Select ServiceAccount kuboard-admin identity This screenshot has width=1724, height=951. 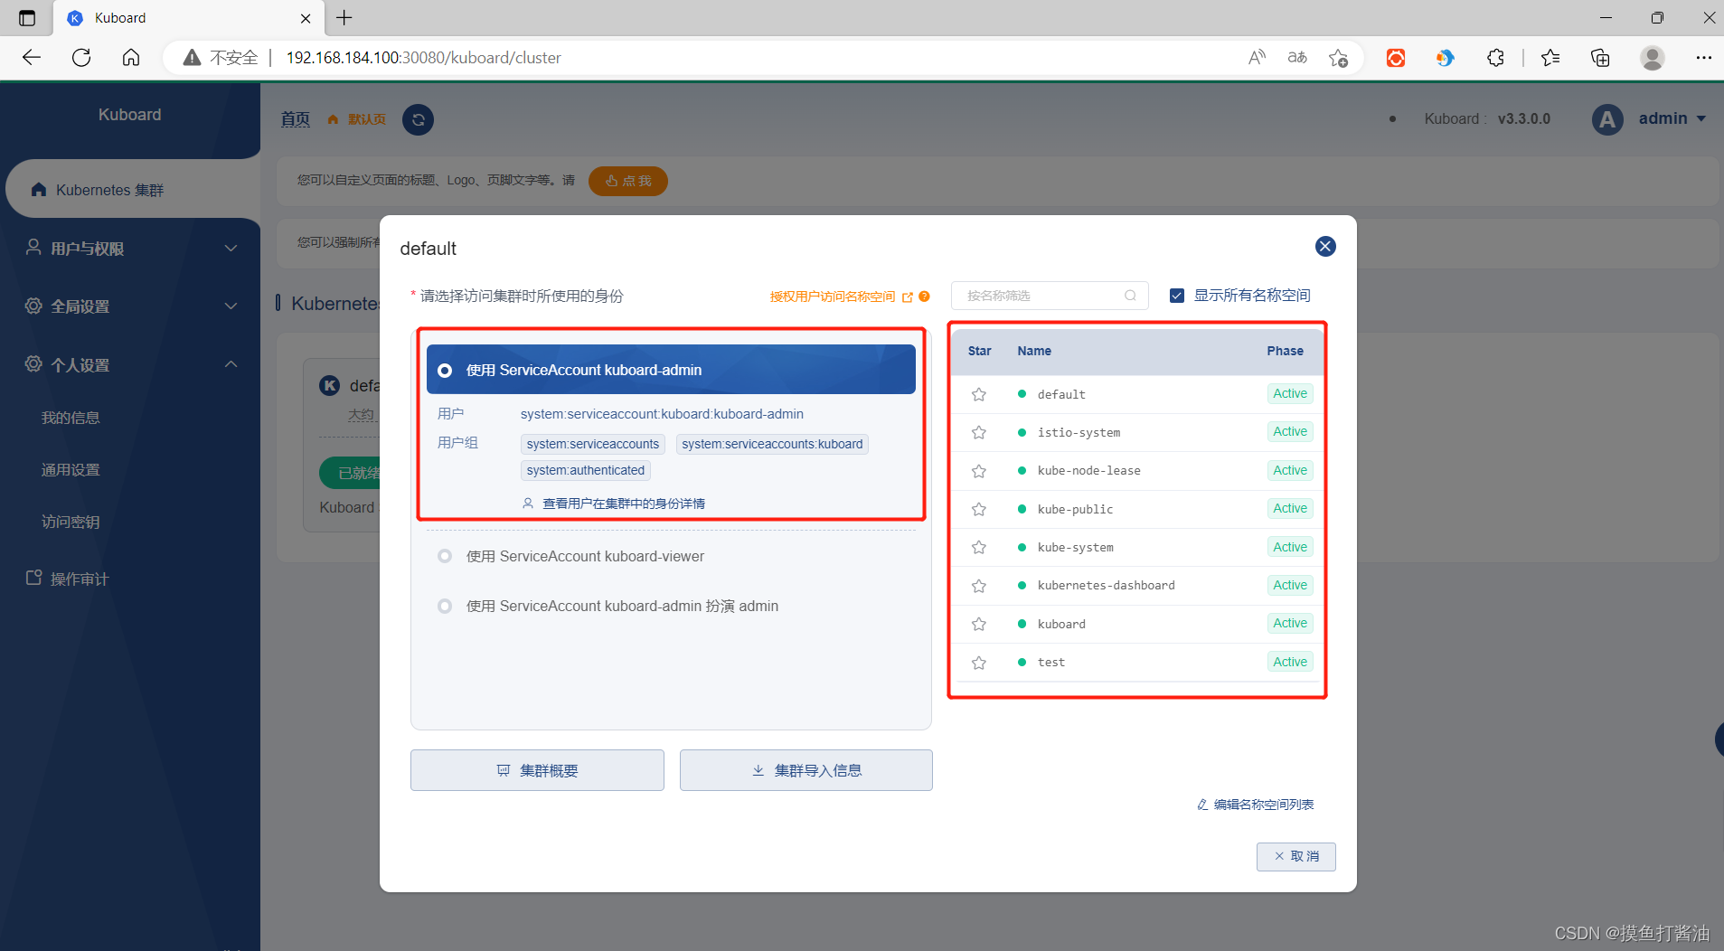point(671,370)
